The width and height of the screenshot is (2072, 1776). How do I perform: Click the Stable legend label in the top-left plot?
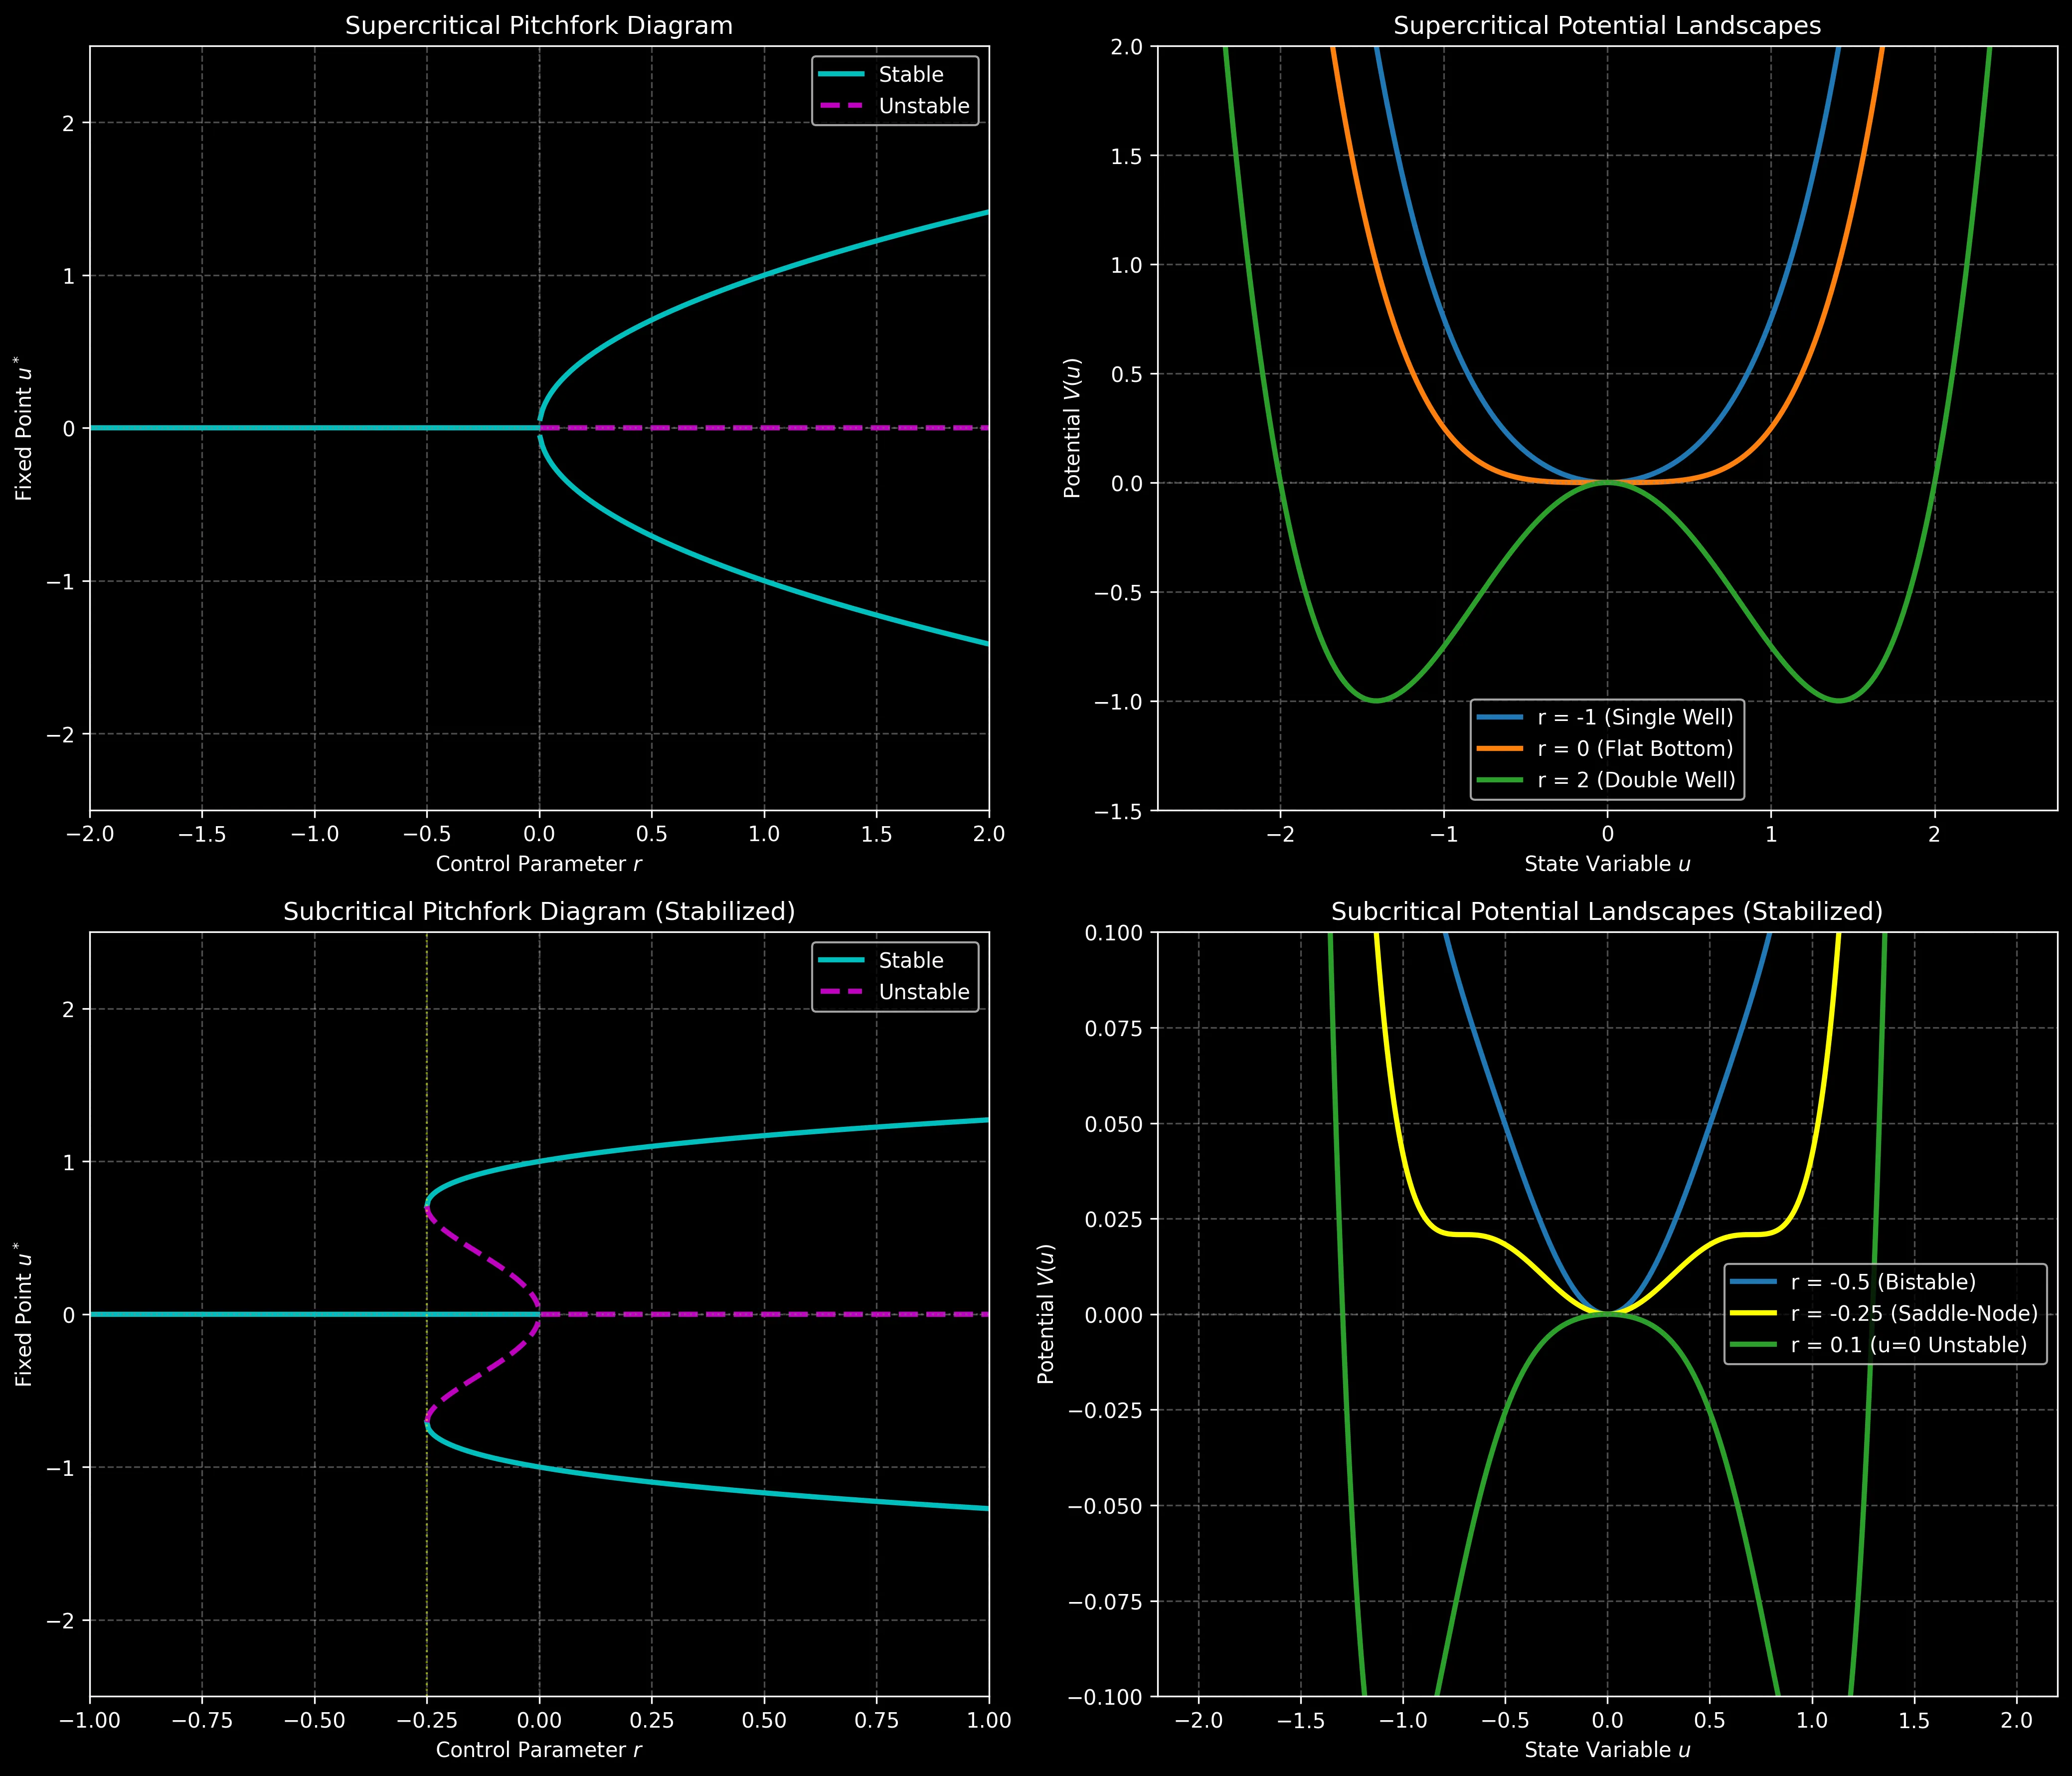[910, 75]
